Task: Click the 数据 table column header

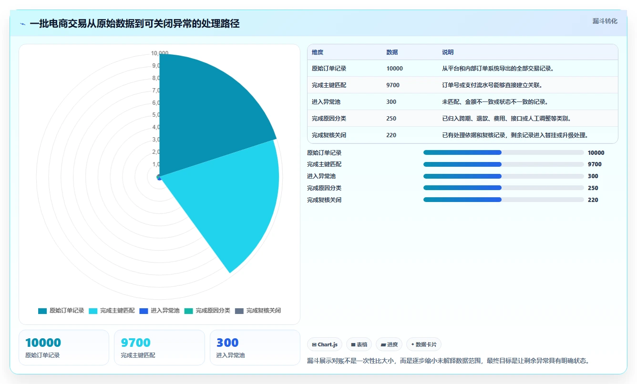Action: pos(392,52)
